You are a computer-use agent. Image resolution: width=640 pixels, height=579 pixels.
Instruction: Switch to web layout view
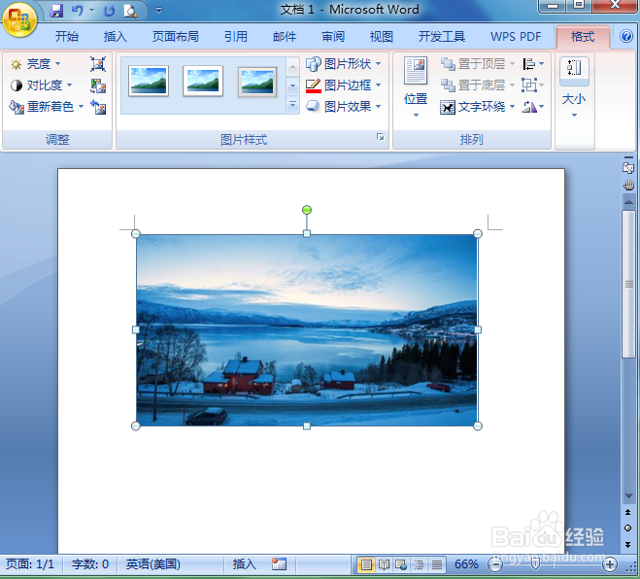click(401, 564)
